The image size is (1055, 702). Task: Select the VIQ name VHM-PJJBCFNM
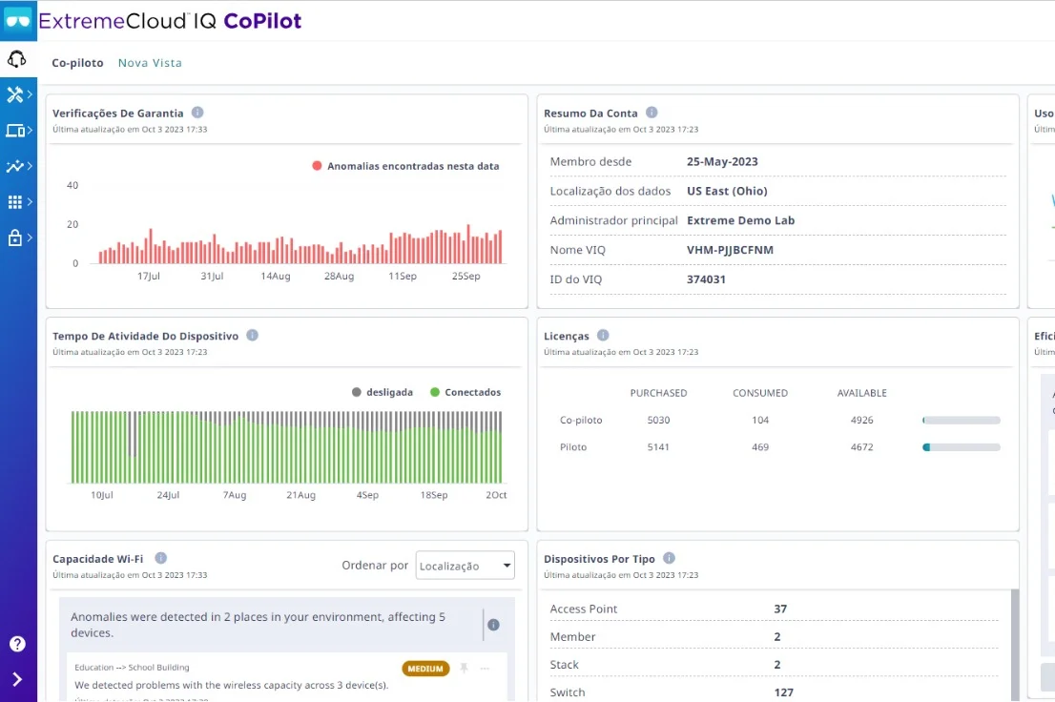pos(730,250)
